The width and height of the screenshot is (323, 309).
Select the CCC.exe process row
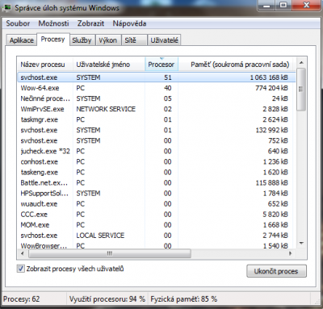pyautogui.click(x=157, y=215)
